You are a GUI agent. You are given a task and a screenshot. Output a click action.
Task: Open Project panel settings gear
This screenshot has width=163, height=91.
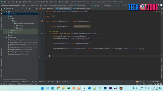pyautogui.click(x=33, y=8)
